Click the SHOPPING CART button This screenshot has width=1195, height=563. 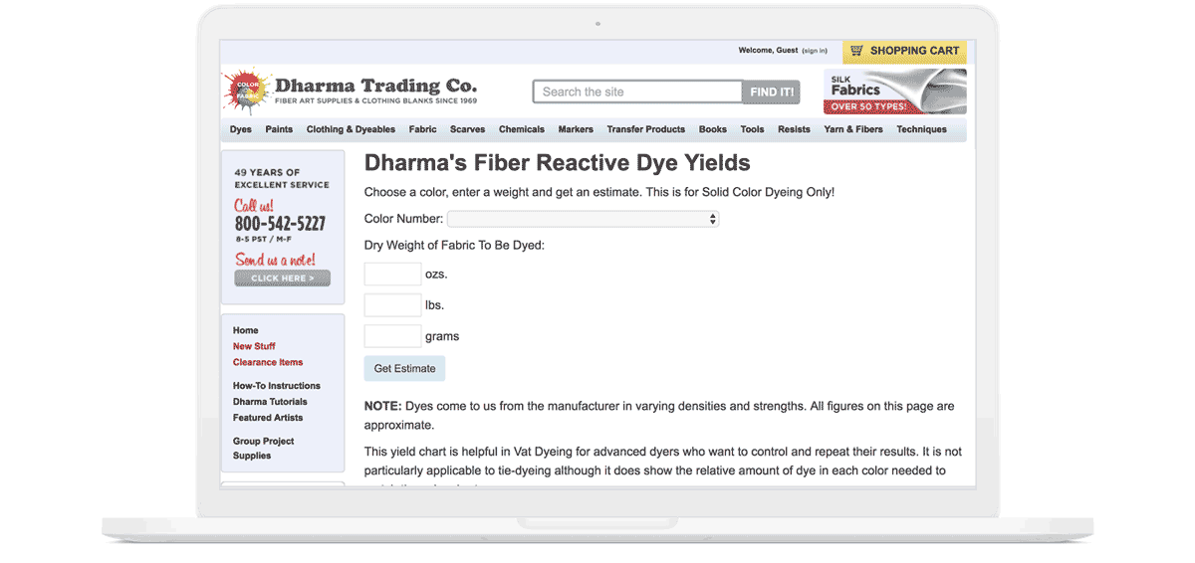pos(904,51)
